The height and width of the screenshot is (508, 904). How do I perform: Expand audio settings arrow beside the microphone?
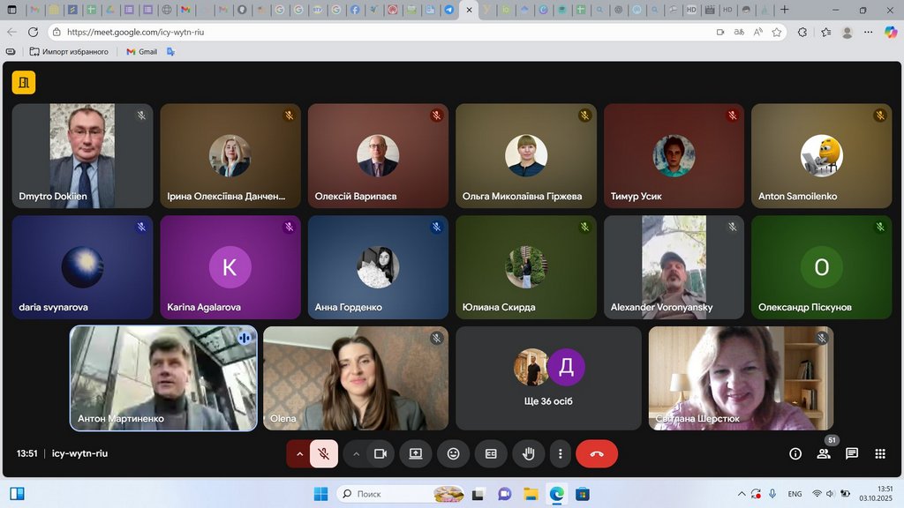(299, 453)
